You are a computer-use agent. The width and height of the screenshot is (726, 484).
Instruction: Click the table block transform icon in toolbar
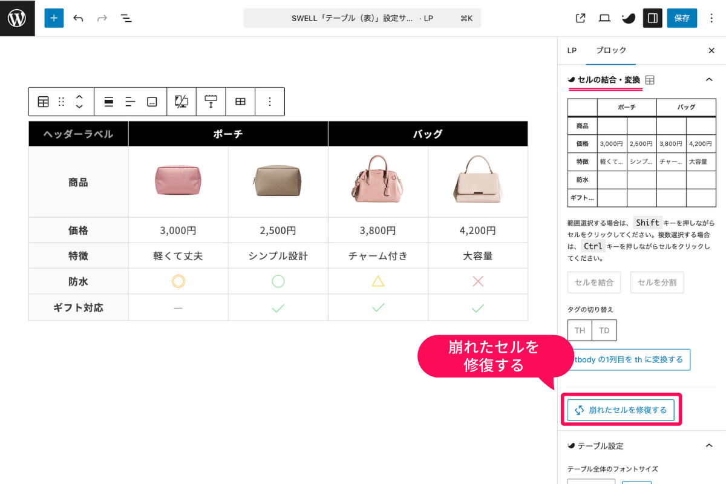coord(43,102)
